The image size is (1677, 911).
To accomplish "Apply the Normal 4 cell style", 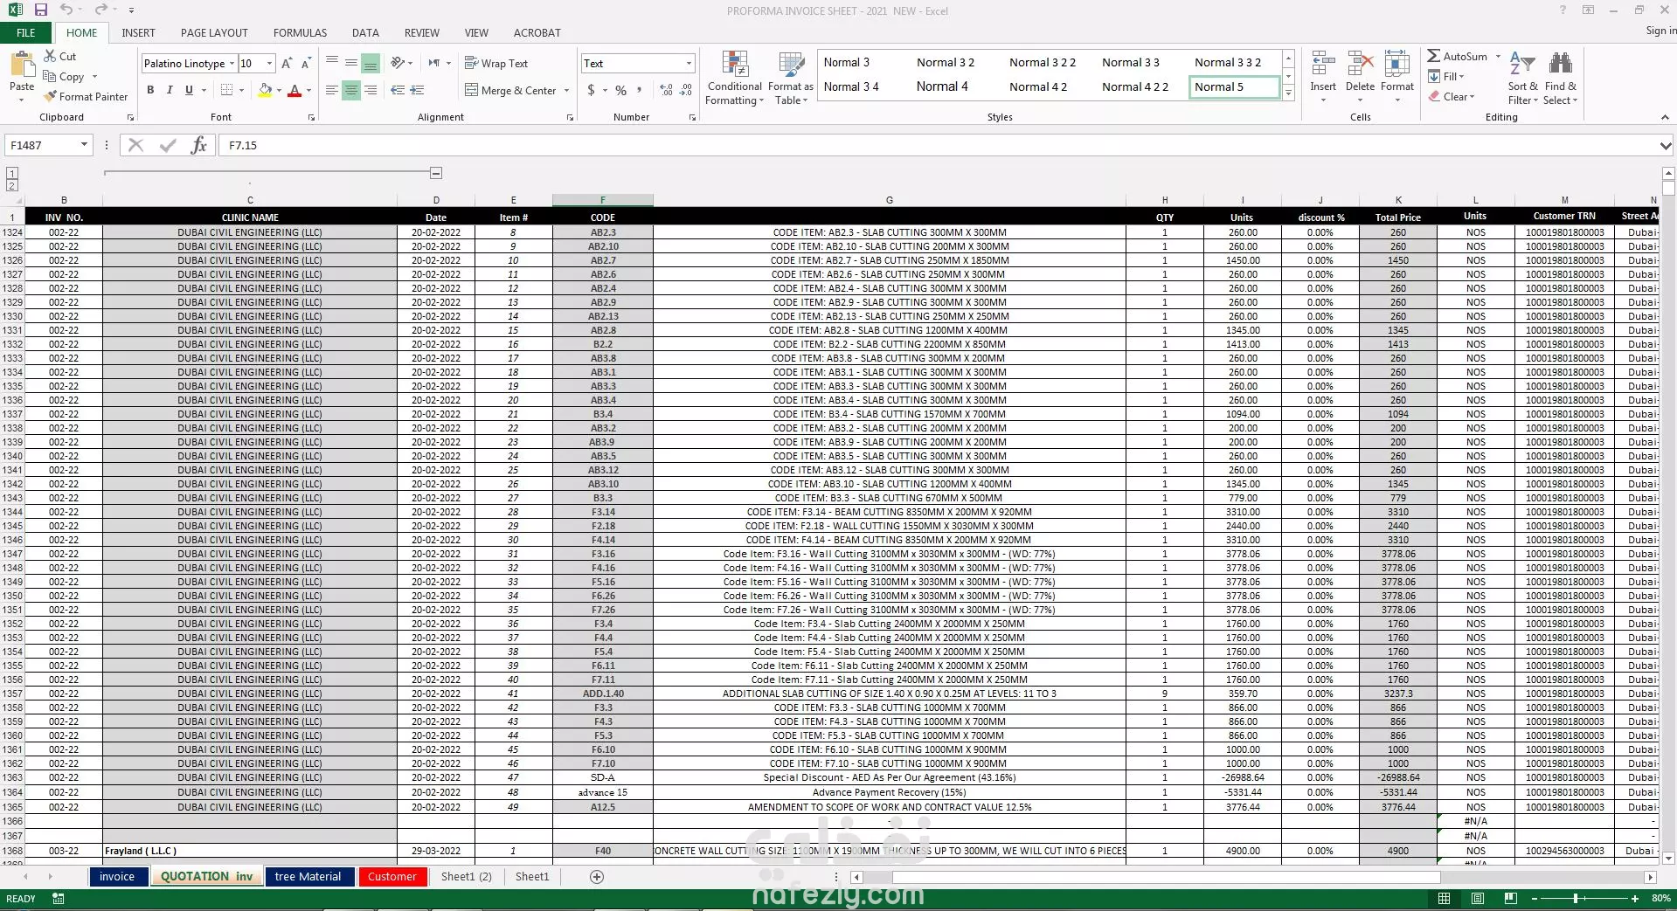I will (x=942, y=86).
